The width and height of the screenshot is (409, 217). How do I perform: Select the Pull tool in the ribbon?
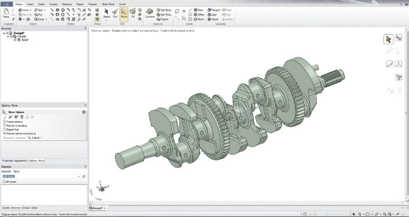click(115, 13)
